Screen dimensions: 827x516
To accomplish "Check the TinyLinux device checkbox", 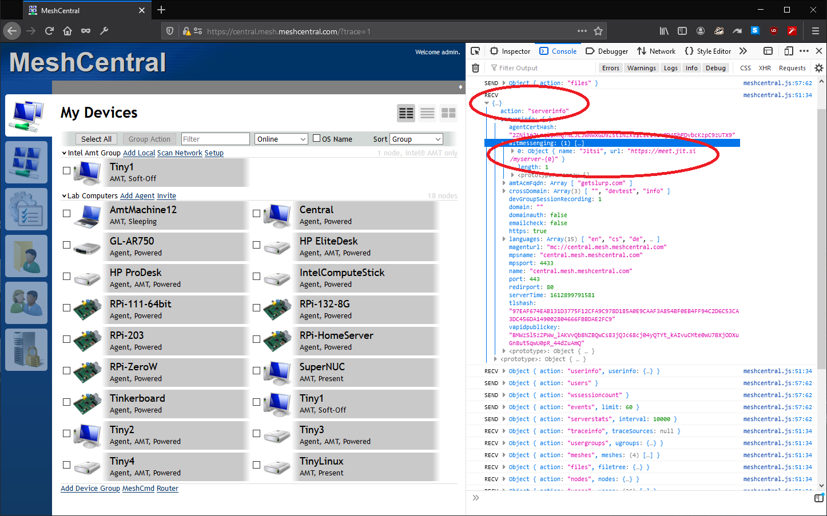I will [x=256, y=465].
